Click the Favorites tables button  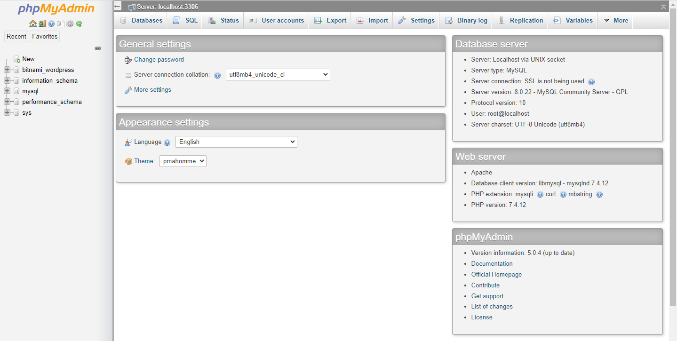[x=45, y=37]
